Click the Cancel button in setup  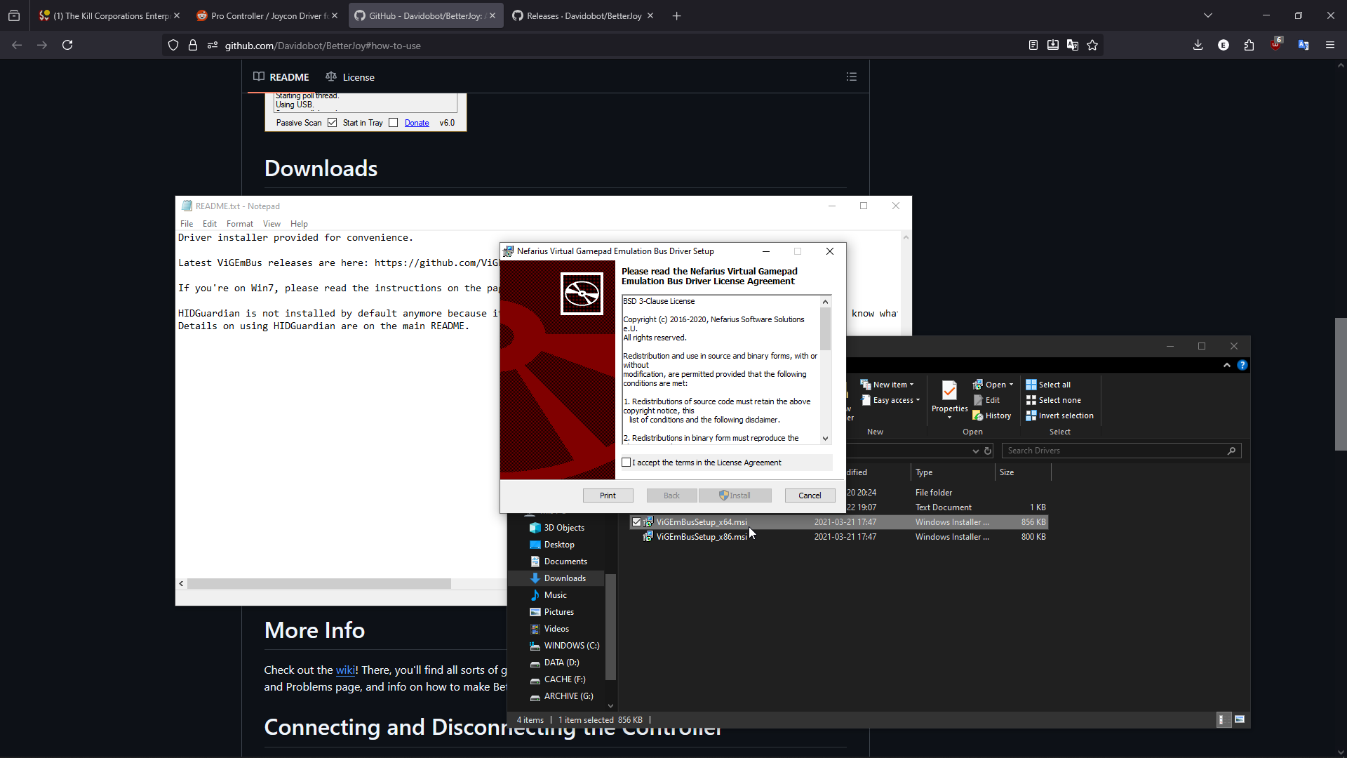point(810,496)
